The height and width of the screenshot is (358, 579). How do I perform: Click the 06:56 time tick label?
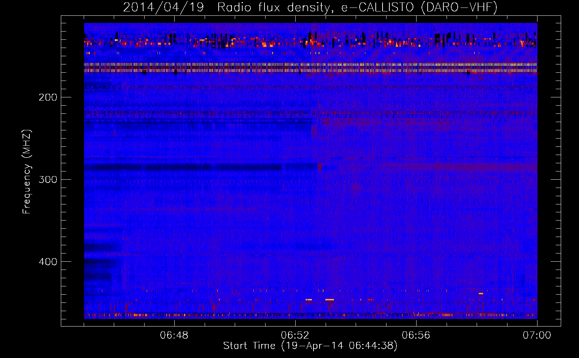[416, 335]
